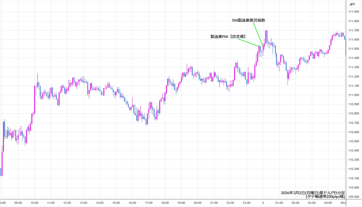Viewport: 362px width, 207px height.
Task: Click the 111.500 price axis label
Action: pyautogui.click(x=353, y=49)
